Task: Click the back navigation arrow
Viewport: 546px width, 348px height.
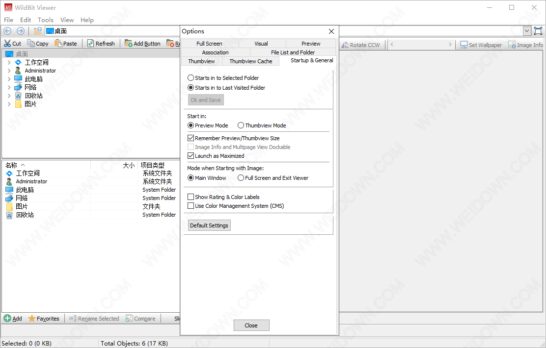Action: [7, 31]
